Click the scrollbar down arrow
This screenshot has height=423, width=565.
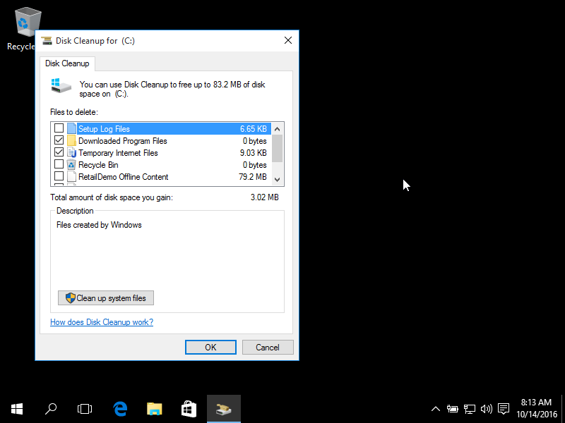(x=278, y=180)
